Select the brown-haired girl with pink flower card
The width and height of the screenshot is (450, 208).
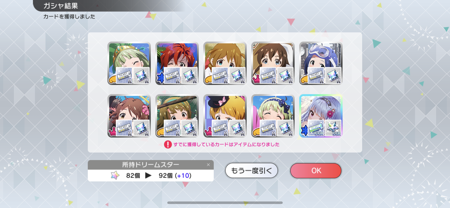[x=129, y=116]
